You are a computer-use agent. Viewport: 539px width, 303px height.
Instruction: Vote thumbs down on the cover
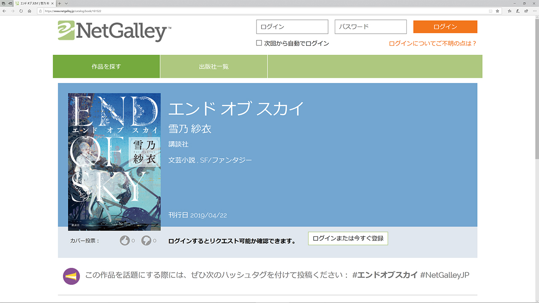tap(146, 241)
